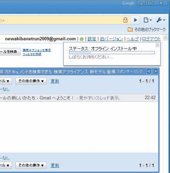
Task: Click the lock icon in address bar
Action: click(x=125, y=20)
